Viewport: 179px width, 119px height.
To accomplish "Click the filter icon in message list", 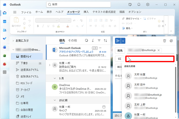I will point(99,40).
